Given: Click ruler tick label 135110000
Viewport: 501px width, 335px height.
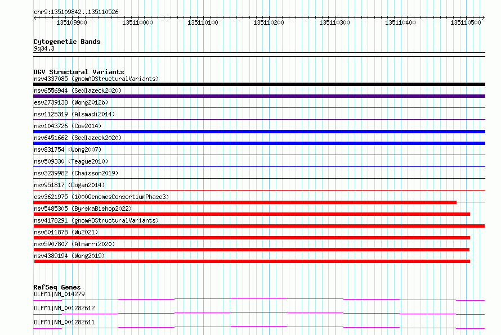Looking at the screenshot, I should (x=137, y=22).
